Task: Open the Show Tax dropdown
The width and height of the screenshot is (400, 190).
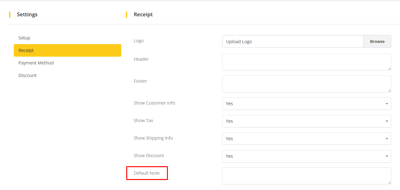Action: pos(306,121)
